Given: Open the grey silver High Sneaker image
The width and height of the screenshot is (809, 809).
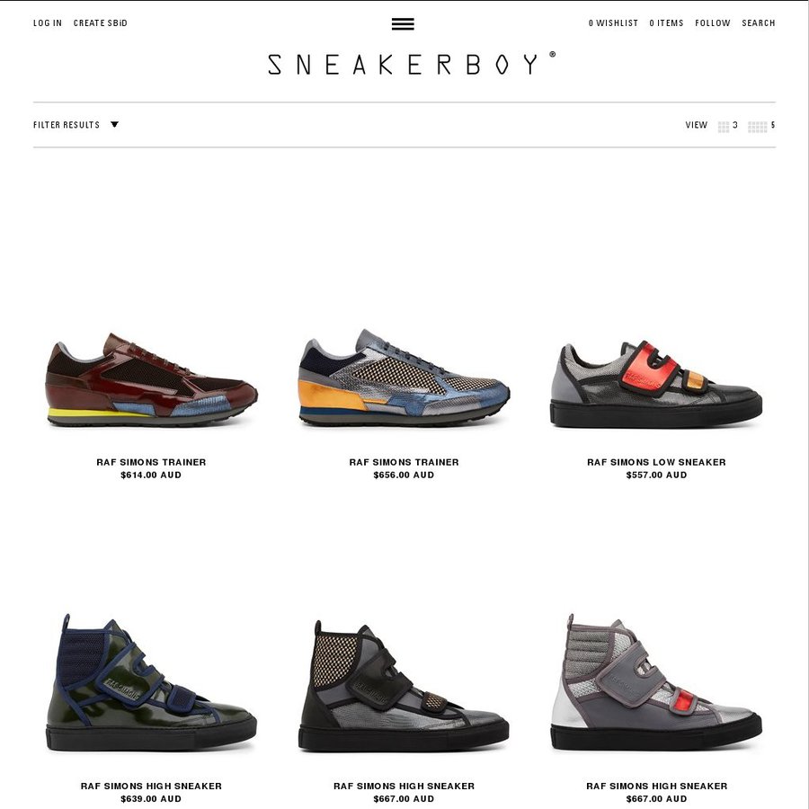Looking at the screenshot, I should (656, 682).
